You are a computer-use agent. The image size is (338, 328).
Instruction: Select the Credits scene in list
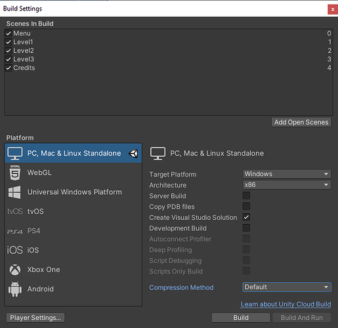point(169,68)
